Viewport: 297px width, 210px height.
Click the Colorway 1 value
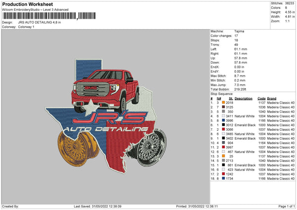[x=26, y=27]
